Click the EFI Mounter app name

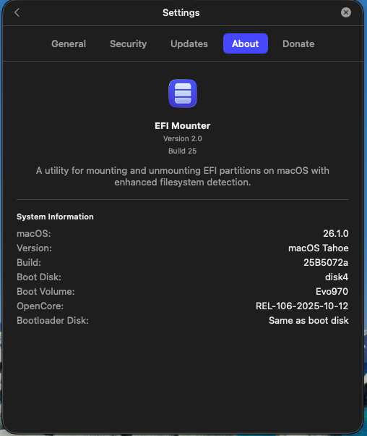183,126
